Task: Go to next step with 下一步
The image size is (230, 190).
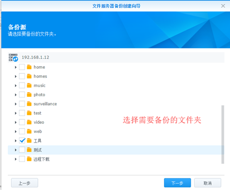Action: tap(177, 183)
